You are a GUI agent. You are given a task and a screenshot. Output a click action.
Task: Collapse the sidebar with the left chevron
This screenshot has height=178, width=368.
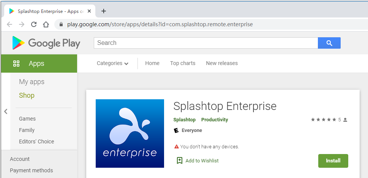[x=6, y=111]
